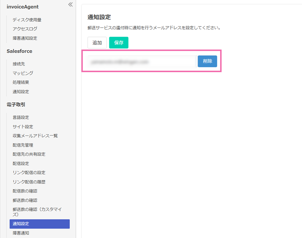Image resolution: width=302 pixels, height=238 pixels.
Task: Navigate to サイト設定
Action: [x=23, y=127]
